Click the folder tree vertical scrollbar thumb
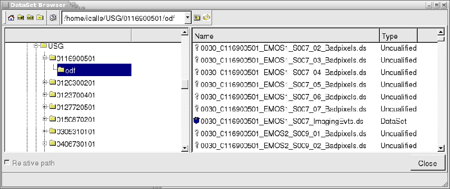The width and height of the screenshot is (450, 189). (185, 85)
